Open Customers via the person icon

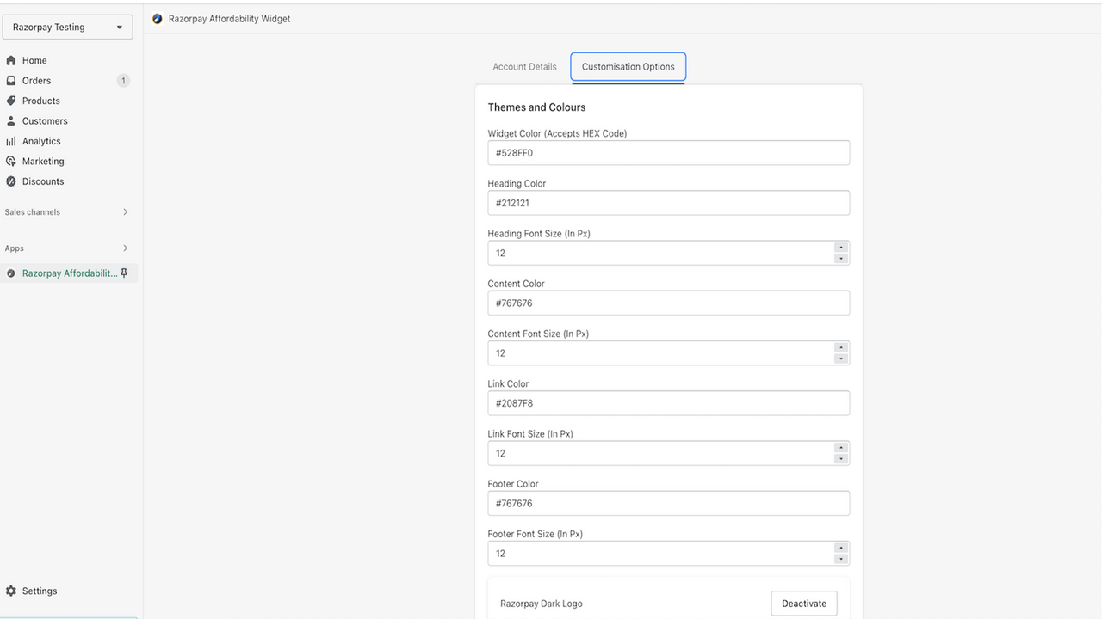(10, 120)
